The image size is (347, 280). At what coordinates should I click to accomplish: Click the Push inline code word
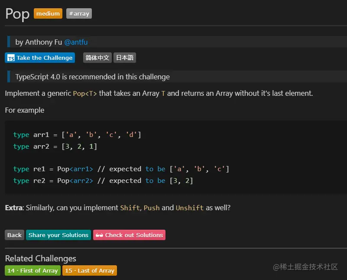(152, 208)
